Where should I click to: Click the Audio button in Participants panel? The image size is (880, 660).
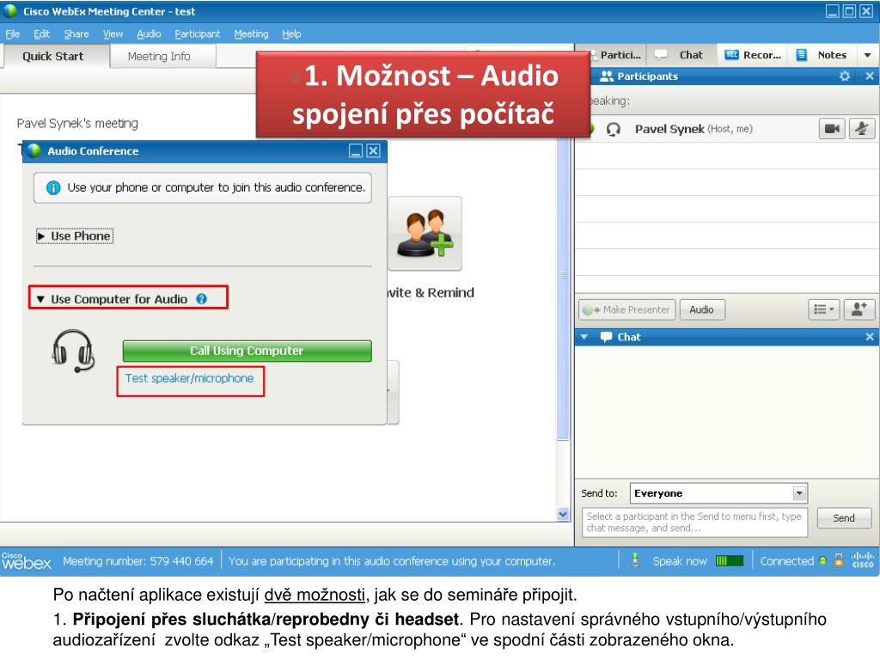click(701, 309)
